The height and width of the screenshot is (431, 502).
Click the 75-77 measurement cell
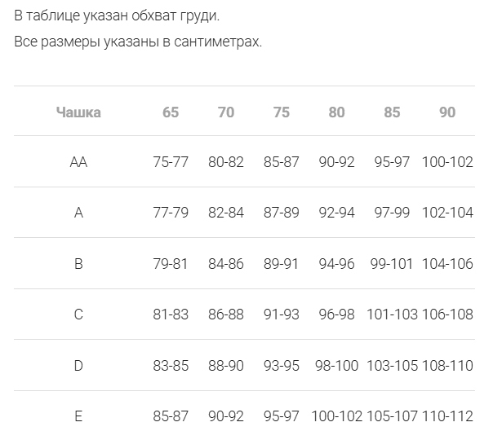coord(171,162)
